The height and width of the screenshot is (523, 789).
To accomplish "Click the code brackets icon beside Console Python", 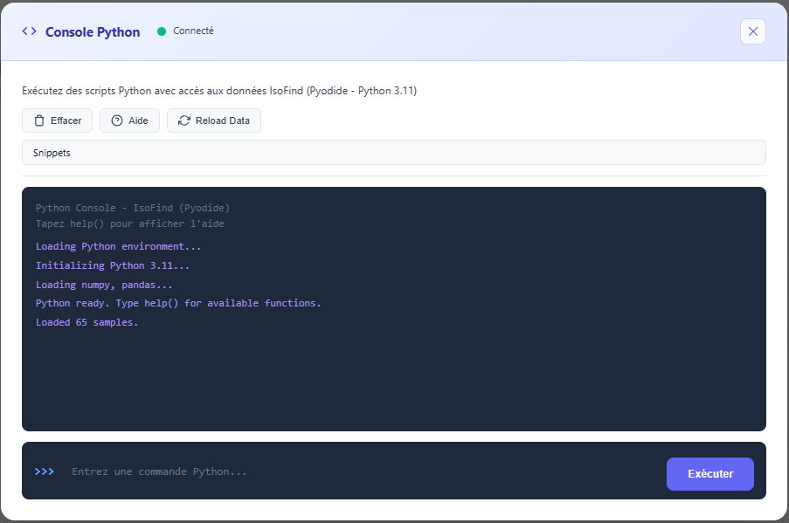I will pyautogui.click(x=28, y=31).
